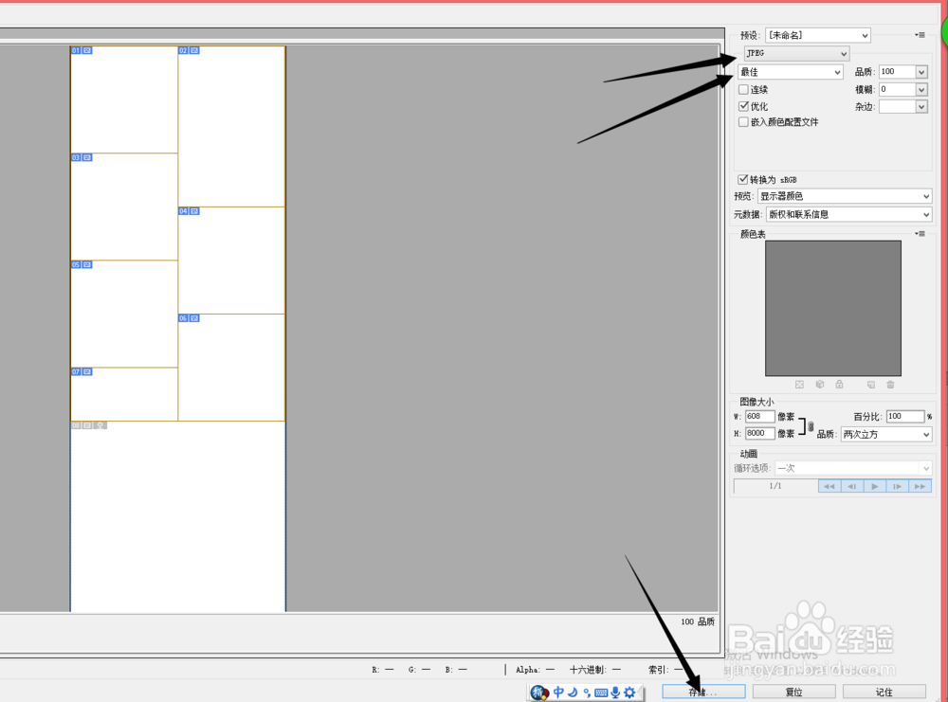This screenshot has height=702, width=948.
Task: Click the 模糊 blur value field
Action: (x=897, y=89)
